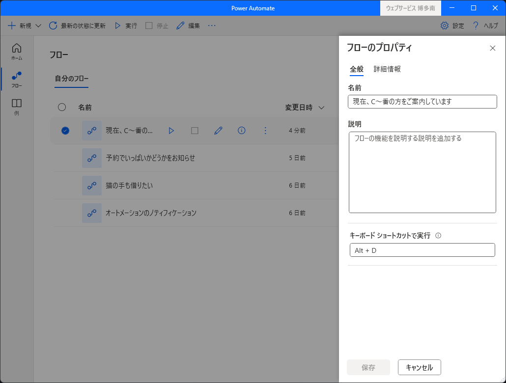The width and height of the screenshot is (506, 383).
Task: Click 5 日前 modified time cell
Action: [297, 158]
